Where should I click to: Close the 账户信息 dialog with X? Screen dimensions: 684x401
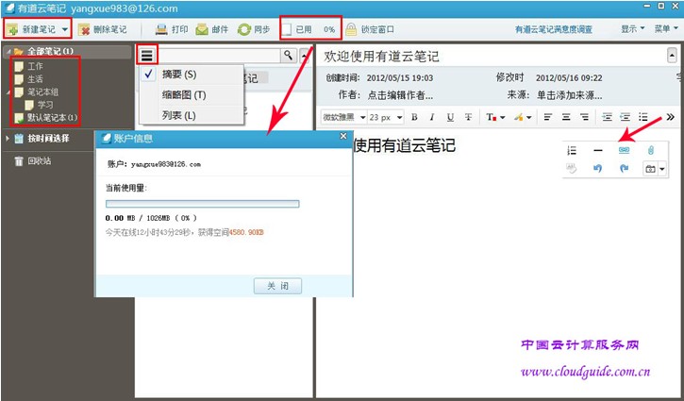343,136
